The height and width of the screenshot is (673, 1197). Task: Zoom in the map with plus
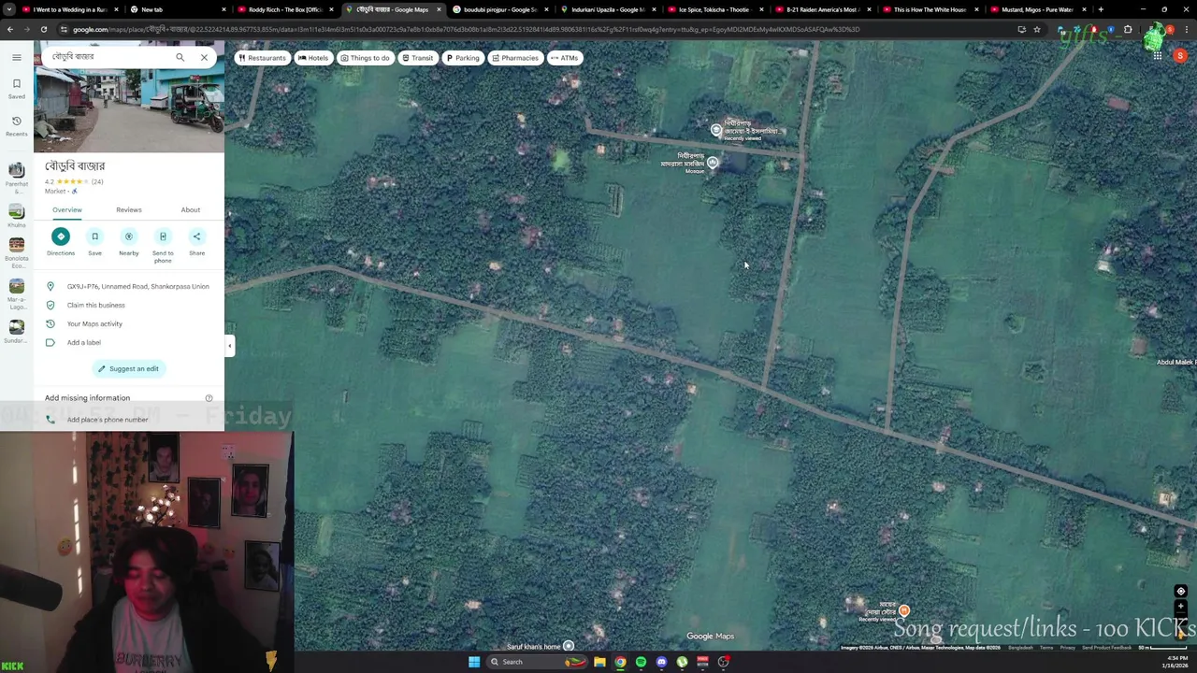(1180, 608)
